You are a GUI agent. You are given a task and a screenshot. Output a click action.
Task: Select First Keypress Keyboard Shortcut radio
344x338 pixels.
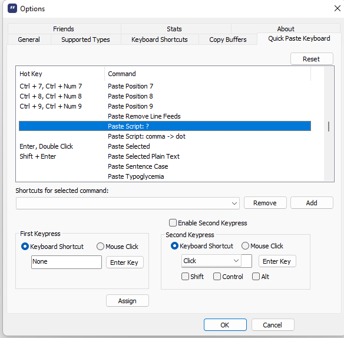pyautogui.click(x=25, y=247)
